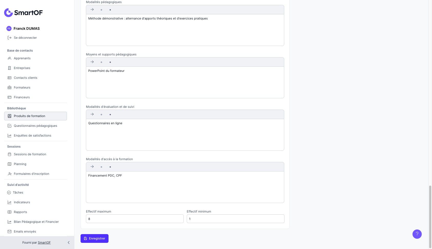Click arrow icon in Modalités d'accès toolbar
The width and height of the screenshot is (432, 249).
coord(92,167)
